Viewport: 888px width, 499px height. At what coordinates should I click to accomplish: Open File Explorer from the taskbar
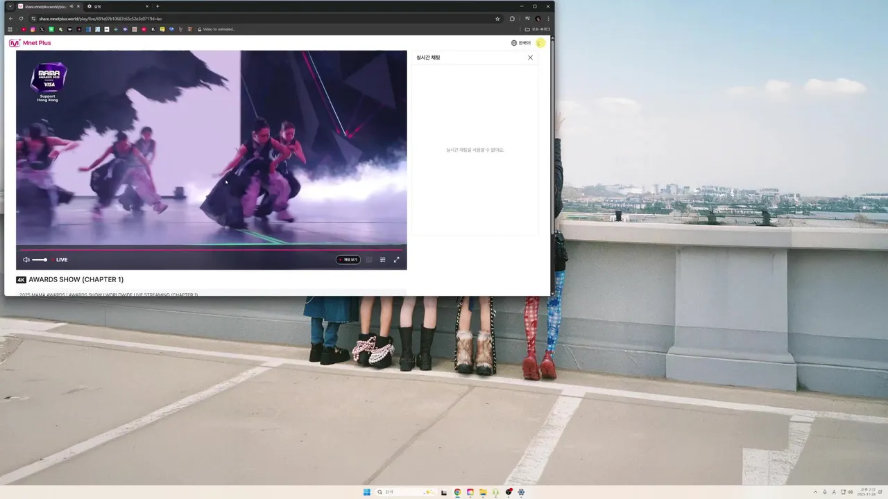(x=483, y=492)
